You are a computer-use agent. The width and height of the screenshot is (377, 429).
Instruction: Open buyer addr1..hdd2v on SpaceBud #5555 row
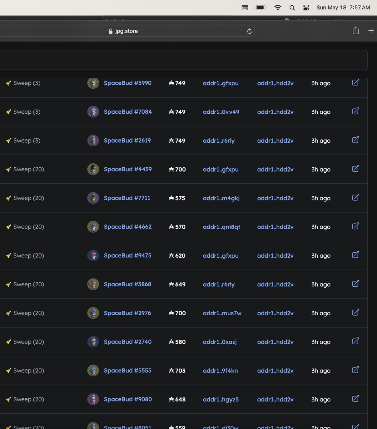pos(276,370)
